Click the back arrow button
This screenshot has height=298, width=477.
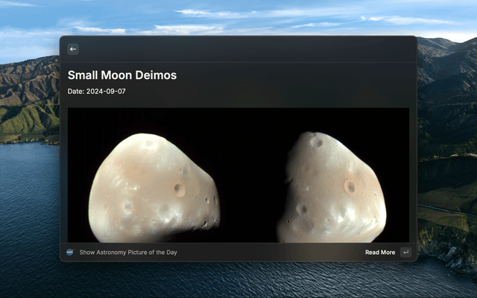point(73,49)
